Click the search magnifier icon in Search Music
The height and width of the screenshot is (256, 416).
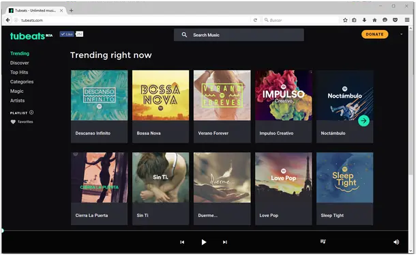(x=184, y=35)
